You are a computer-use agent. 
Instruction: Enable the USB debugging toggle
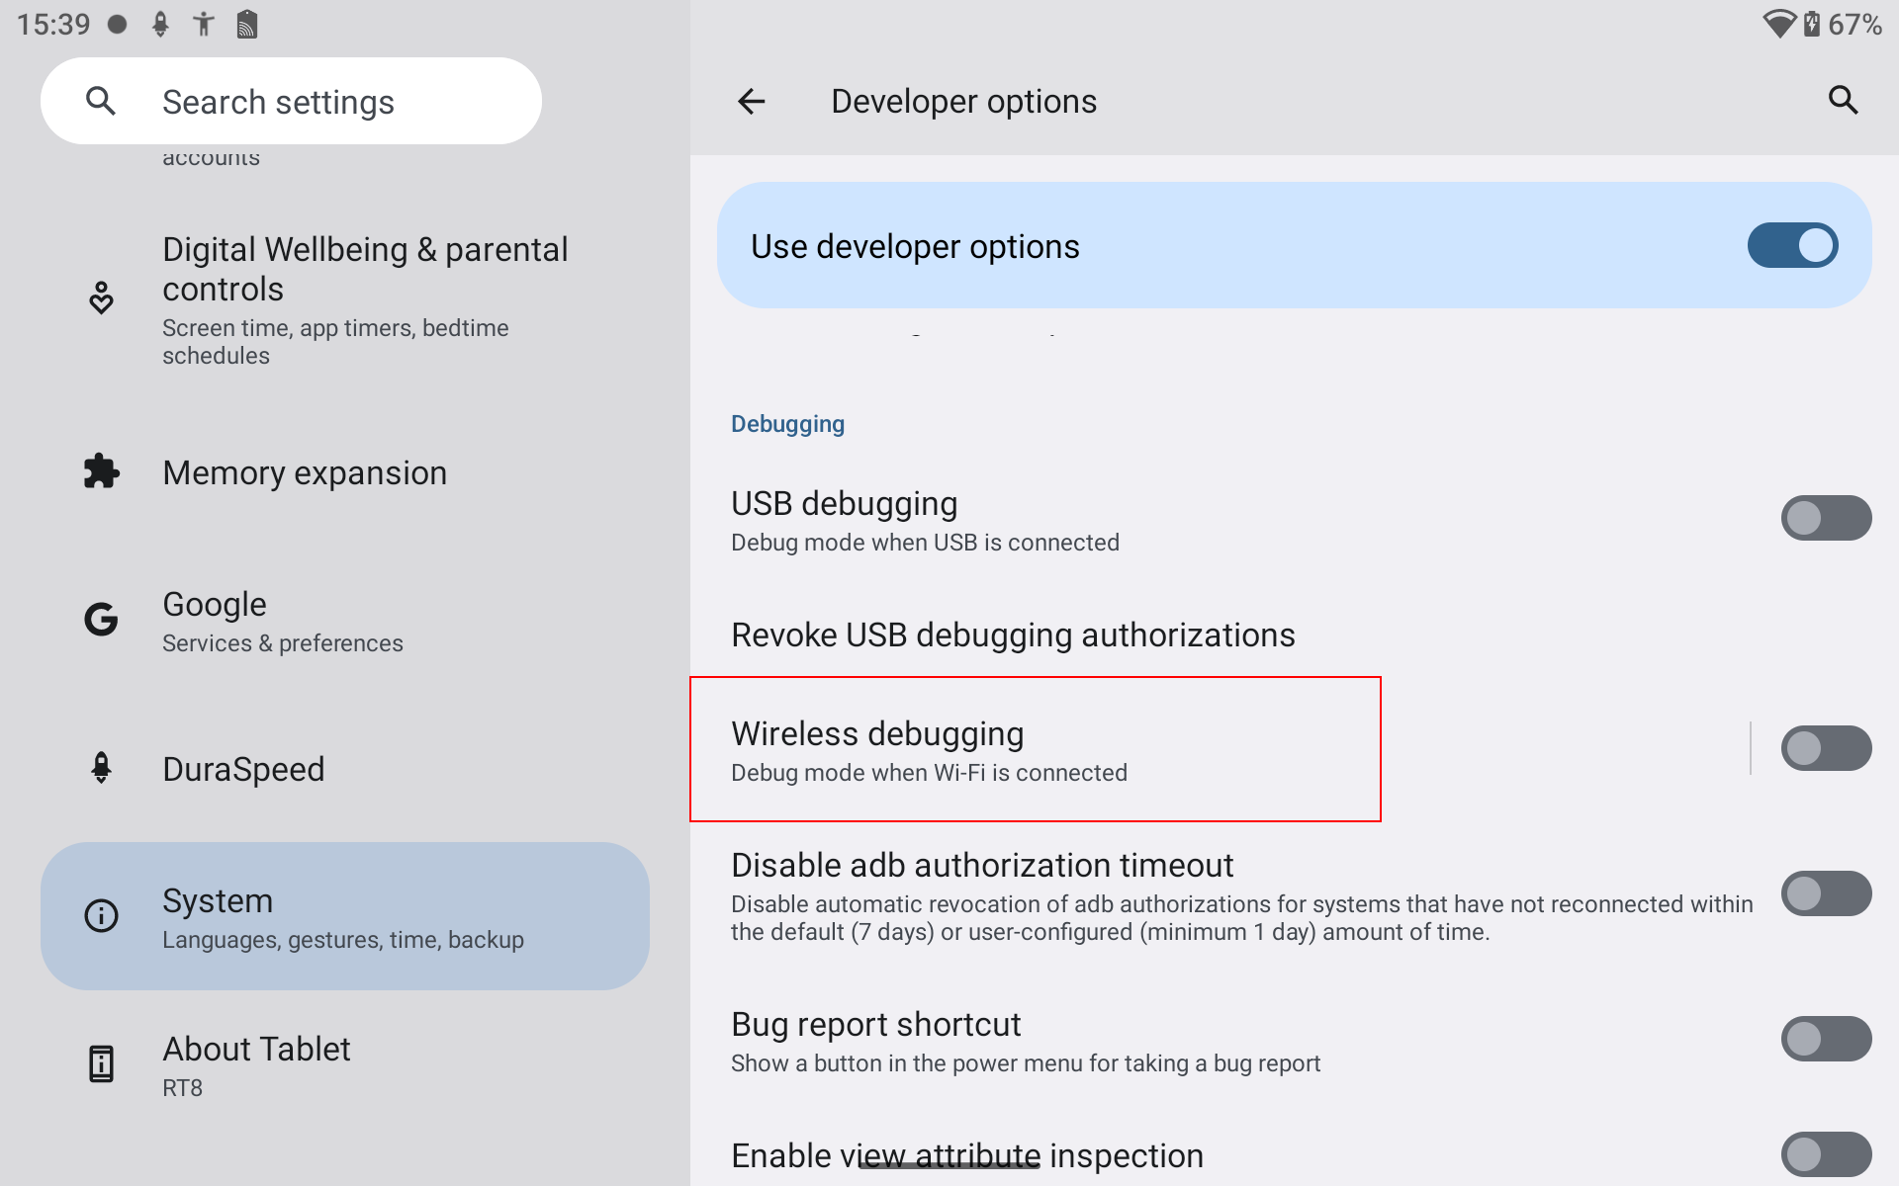pyautogui.click(x=1825, y=518)
